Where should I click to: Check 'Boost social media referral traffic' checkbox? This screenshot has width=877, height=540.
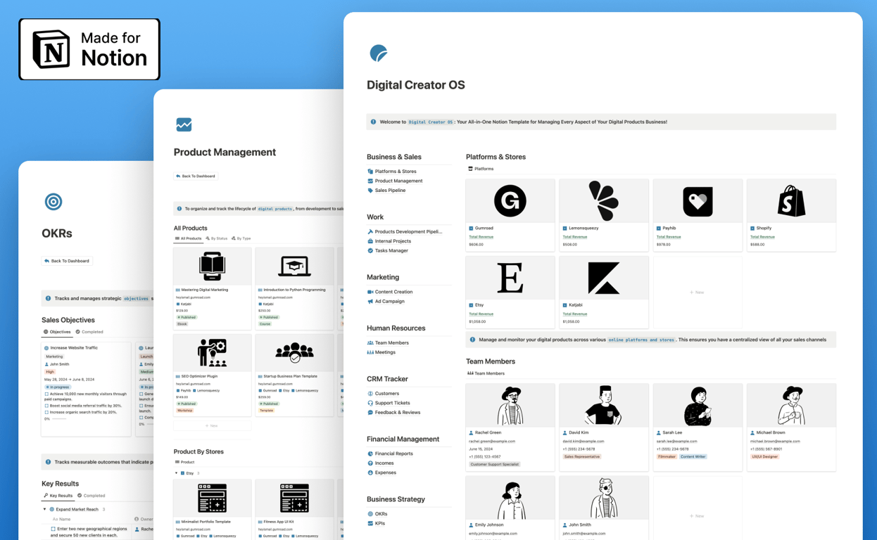(x=47, y=406)
